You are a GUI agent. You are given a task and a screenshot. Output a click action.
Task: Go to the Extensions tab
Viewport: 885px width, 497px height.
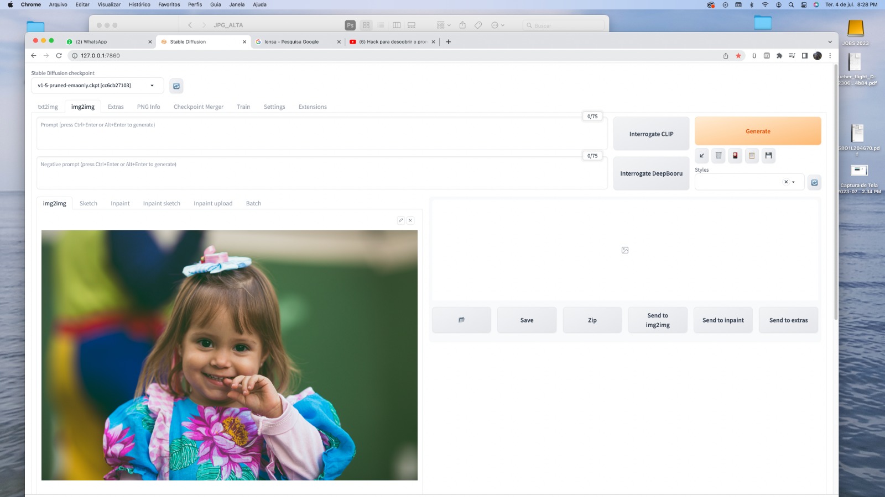click(313, 107)
